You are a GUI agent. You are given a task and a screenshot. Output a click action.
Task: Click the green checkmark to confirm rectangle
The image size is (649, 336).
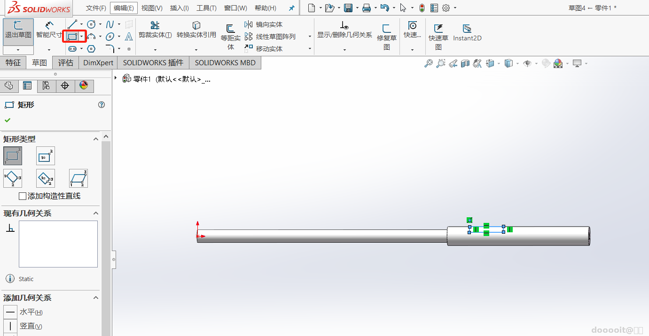(8, 120)
